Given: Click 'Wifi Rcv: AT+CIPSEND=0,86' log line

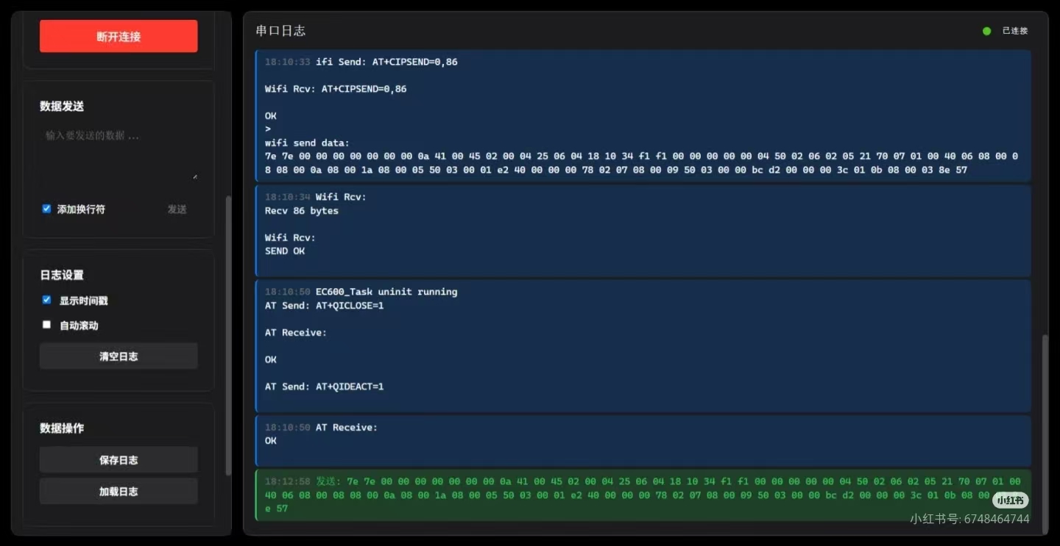Looking at the screenshot, I should (336, 89).
